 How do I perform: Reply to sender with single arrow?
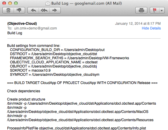point(33,10)
